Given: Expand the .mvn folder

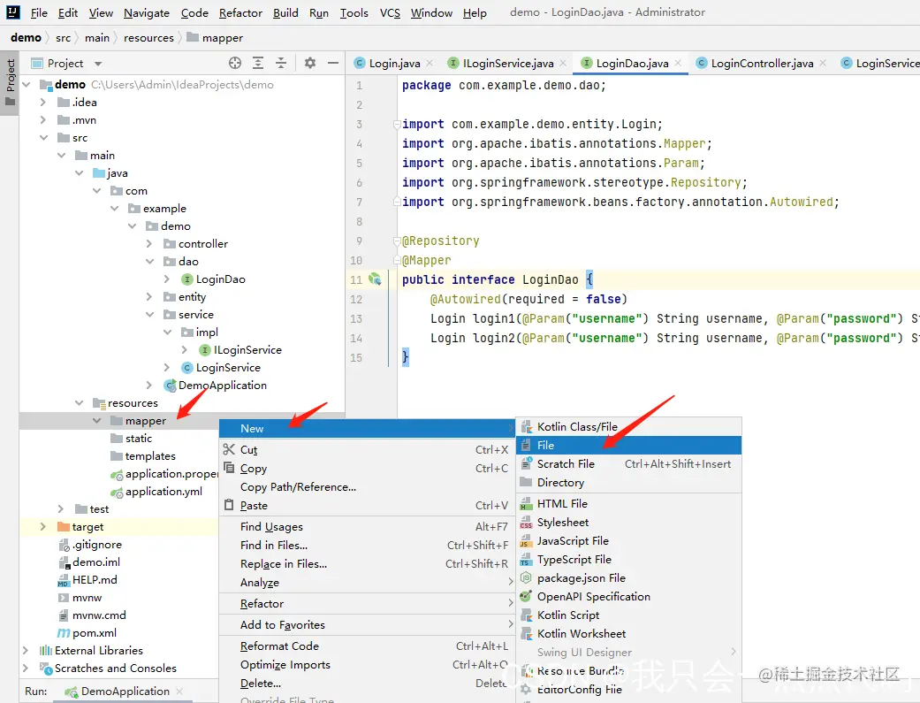Looking at the screenshot, I should (42, 119).
